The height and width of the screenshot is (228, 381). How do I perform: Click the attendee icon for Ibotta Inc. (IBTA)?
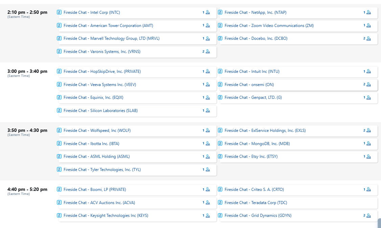coord(208,143)
